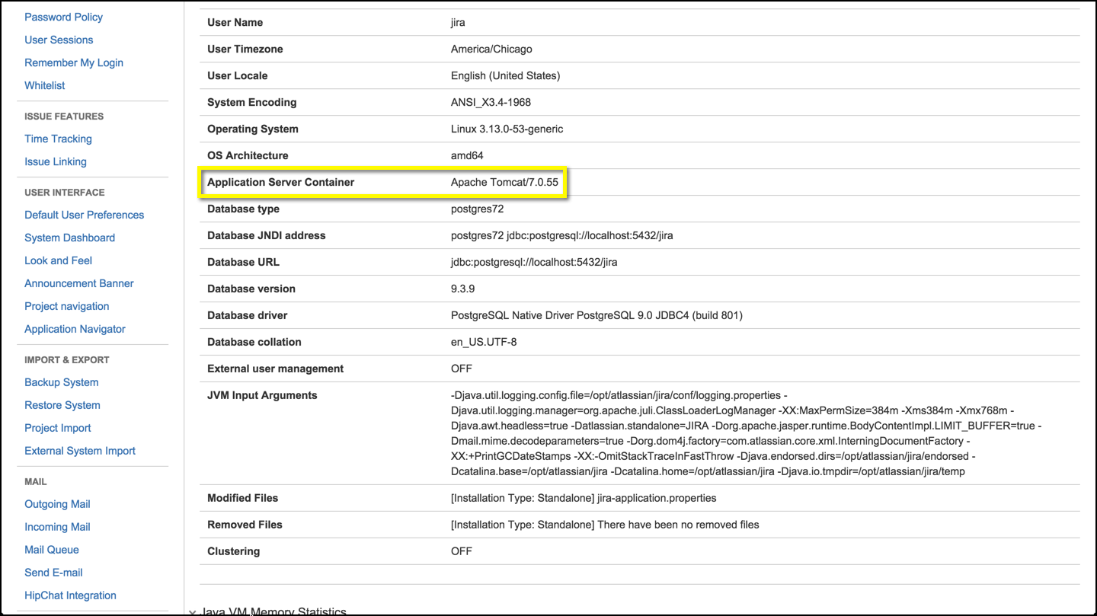1097x616 pixels.
Task: Click the Application Server Container label
Action: [280, 182]
